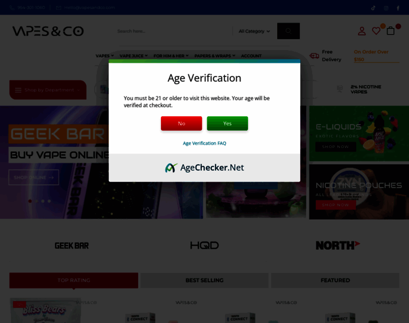409x323 pixels.
Task: Switch to the TOP RATING tab
Action: click(74, 280)
